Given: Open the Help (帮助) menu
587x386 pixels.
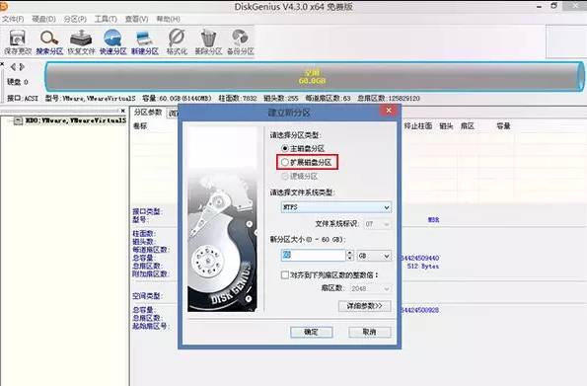Looking at the screenshot, I should click(x=168, y=19).
